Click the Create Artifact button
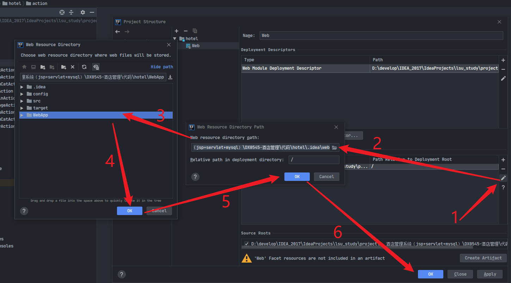Image resolution: width=511 pixels, height=283 pixels. point(483,258)
